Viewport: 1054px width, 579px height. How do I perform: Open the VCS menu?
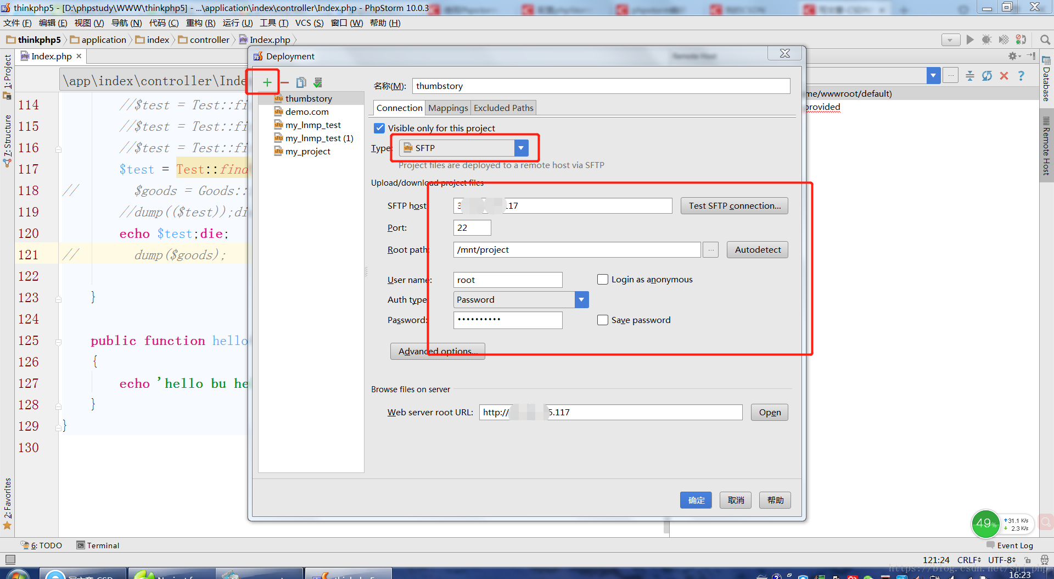(309, 23)
